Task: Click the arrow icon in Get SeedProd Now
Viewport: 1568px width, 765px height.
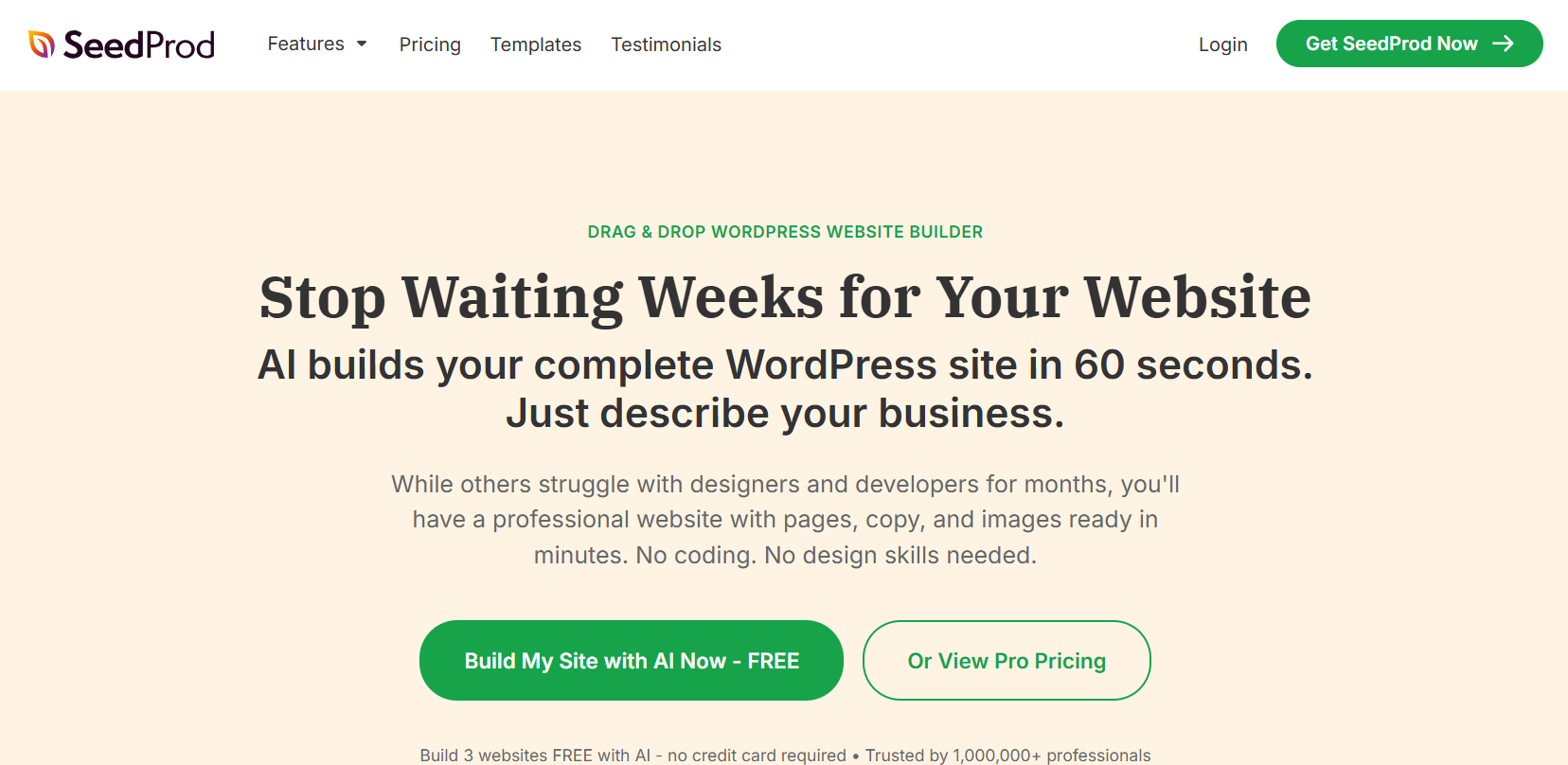Action: click(1503, 44)
